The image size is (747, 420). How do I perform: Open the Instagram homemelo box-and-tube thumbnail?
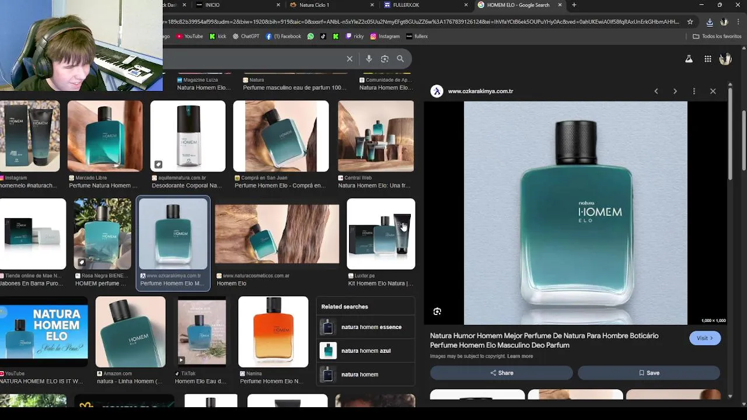(30, 136)
